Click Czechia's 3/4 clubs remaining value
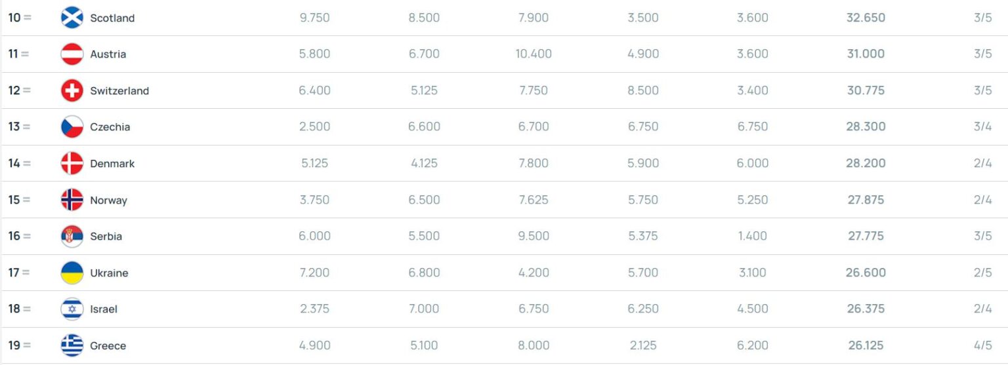The width and height of the screenshot is (1008, 365). [982, 127]
